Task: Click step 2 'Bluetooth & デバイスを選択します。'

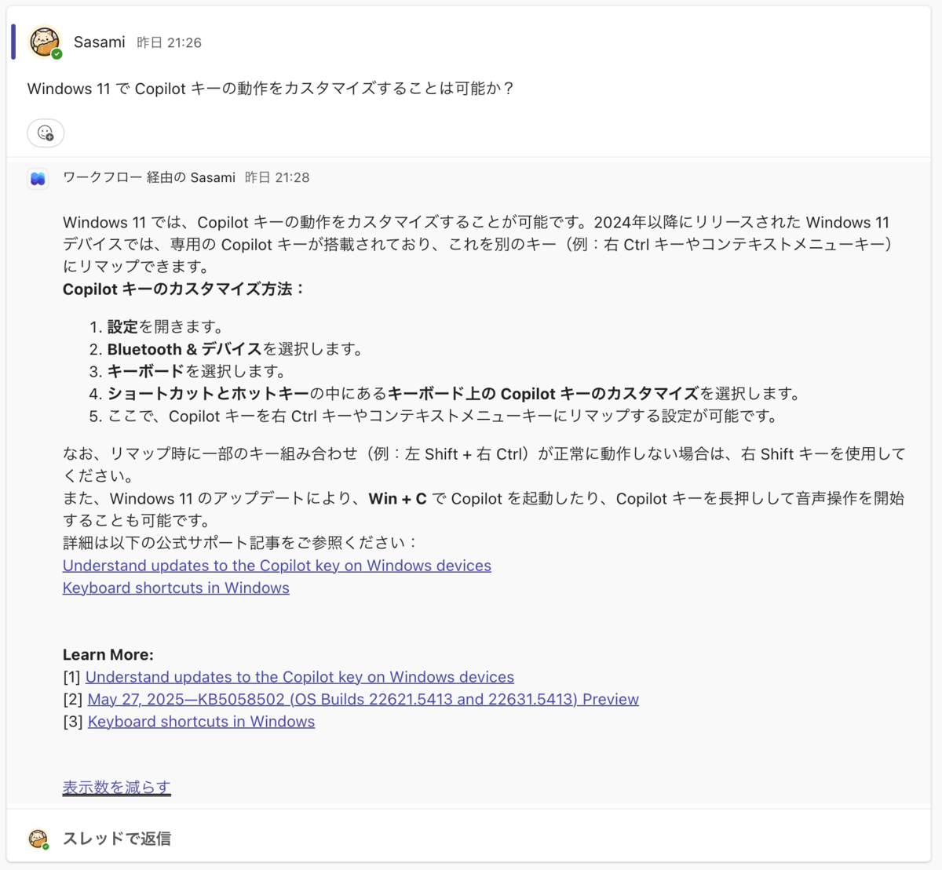Action: click(x=236, y=349)
